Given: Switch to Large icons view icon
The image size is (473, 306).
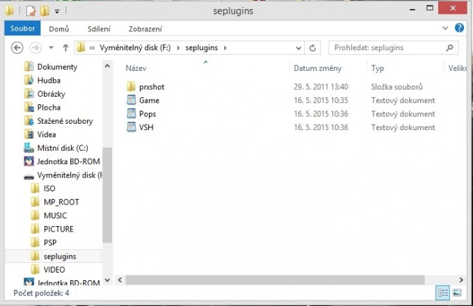Looking at the screenshot, I should pyautogui.click(x=457, y=292).
